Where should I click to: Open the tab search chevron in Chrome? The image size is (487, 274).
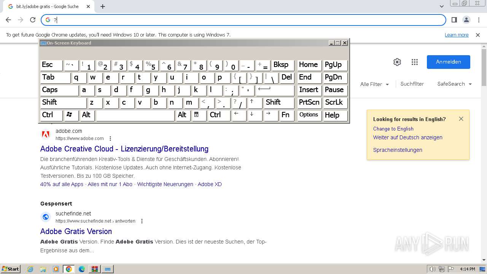pyautogui.click(x=442, y=6)
